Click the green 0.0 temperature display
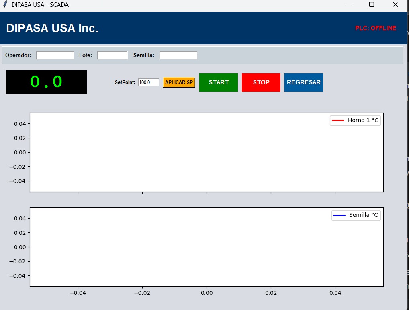The image size is (409, 310). [x=46, y=82]
